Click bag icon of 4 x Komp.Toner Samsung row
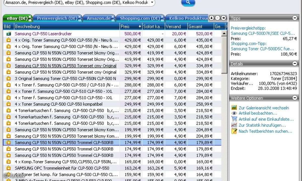 9,162
